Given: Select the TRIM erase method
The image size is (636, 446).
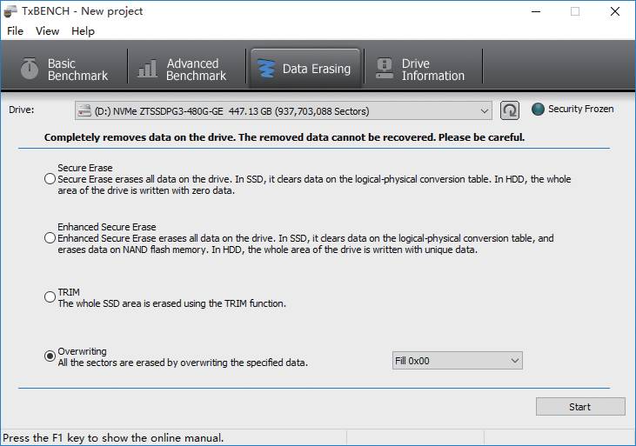Looking at the screenshot, I should click(x=50, y=297).
